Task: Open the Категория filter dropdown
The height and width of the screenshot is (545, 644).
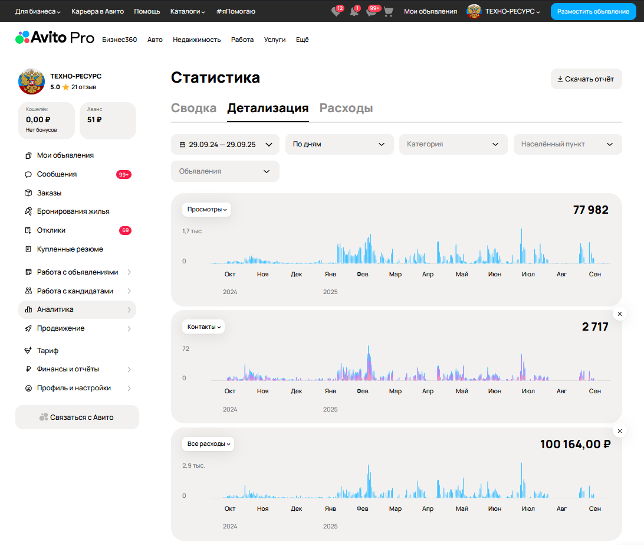Action: [454, 145]
